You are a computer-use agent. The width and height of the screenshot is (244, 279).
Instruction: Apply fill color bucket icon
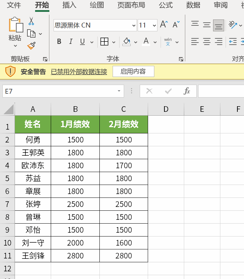click(x=127, y=42)
